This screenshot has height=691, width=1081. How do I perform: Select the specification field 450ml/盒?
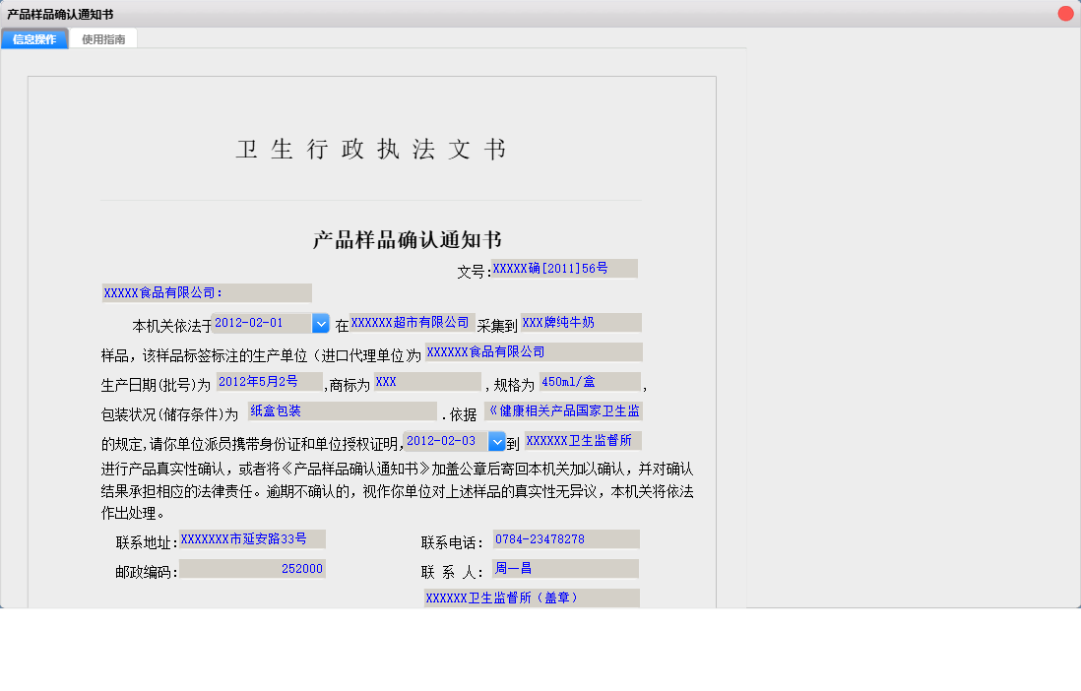(588, 381)
